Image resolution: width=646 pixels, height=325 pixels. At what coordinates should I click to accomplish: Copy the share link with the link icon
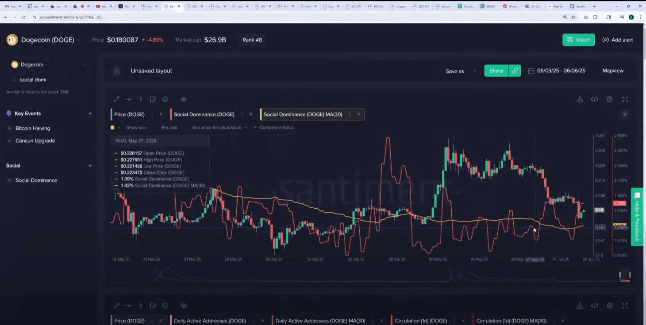515,71
